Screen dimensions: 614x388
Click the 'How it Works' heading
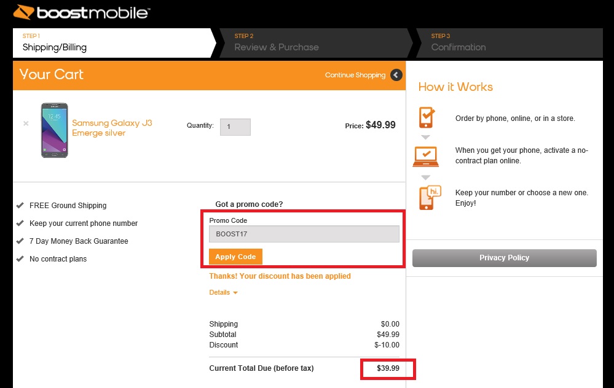click(x=455, y=87)
